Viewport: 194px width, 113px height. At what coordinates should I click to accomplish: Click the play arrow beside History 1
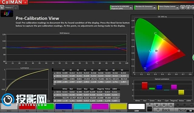tap(2, 7)
